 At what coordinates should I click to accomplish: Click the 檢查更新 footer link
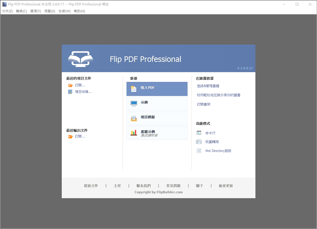(226, 186)
